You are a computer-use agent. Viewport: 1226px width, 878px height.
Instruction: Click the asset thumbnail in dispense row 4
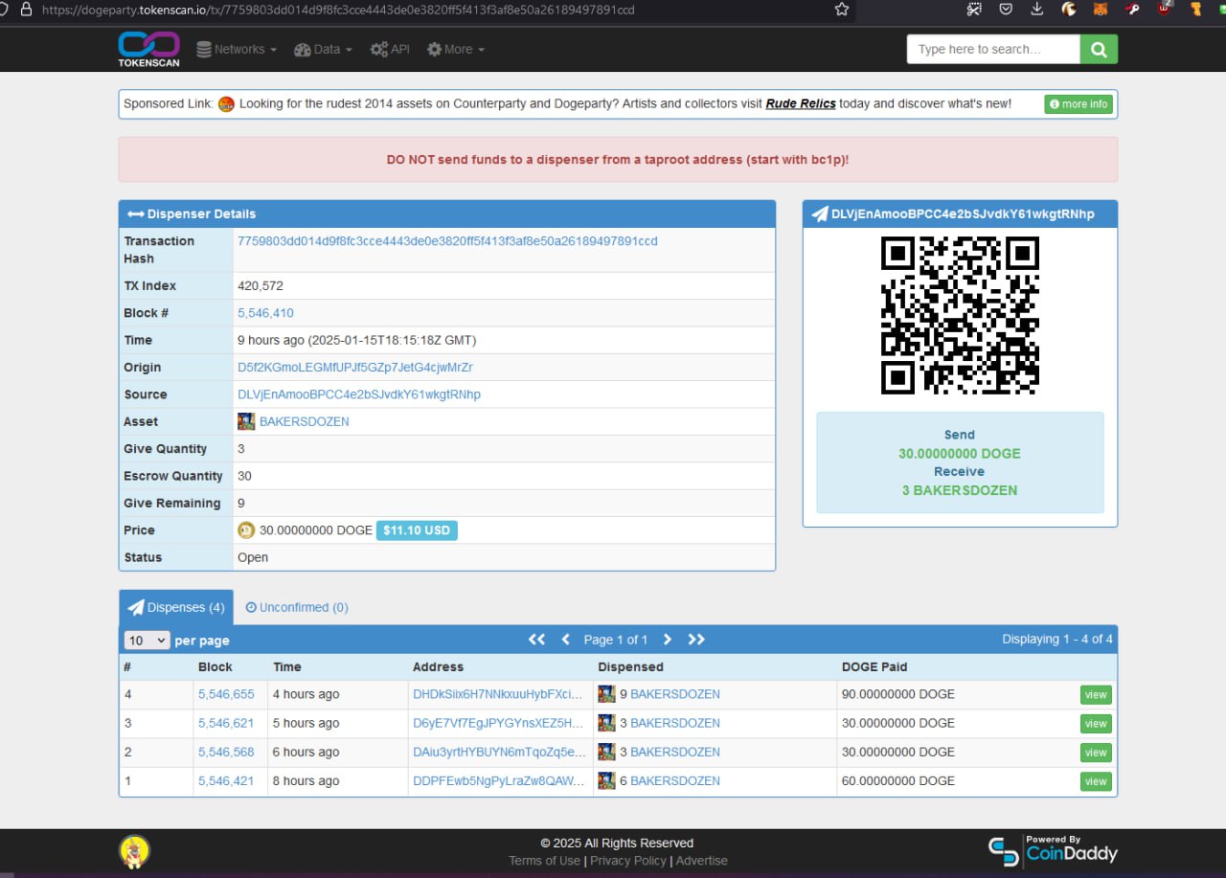coord(606,694)
